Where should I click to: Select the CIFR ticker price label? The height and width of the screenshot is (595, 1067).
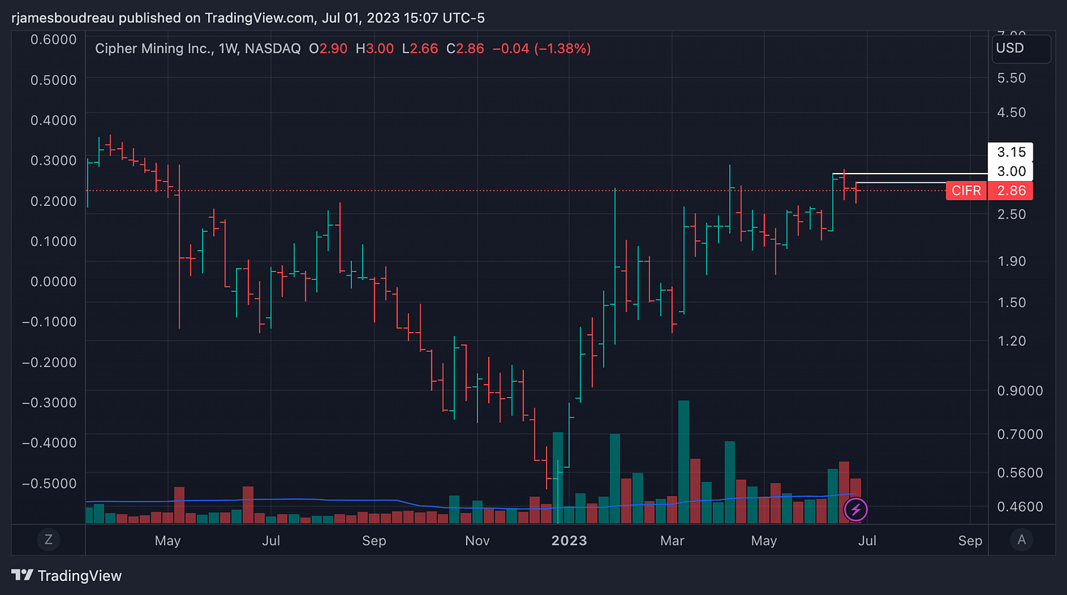pyautogui.click(x=967, y=191)
